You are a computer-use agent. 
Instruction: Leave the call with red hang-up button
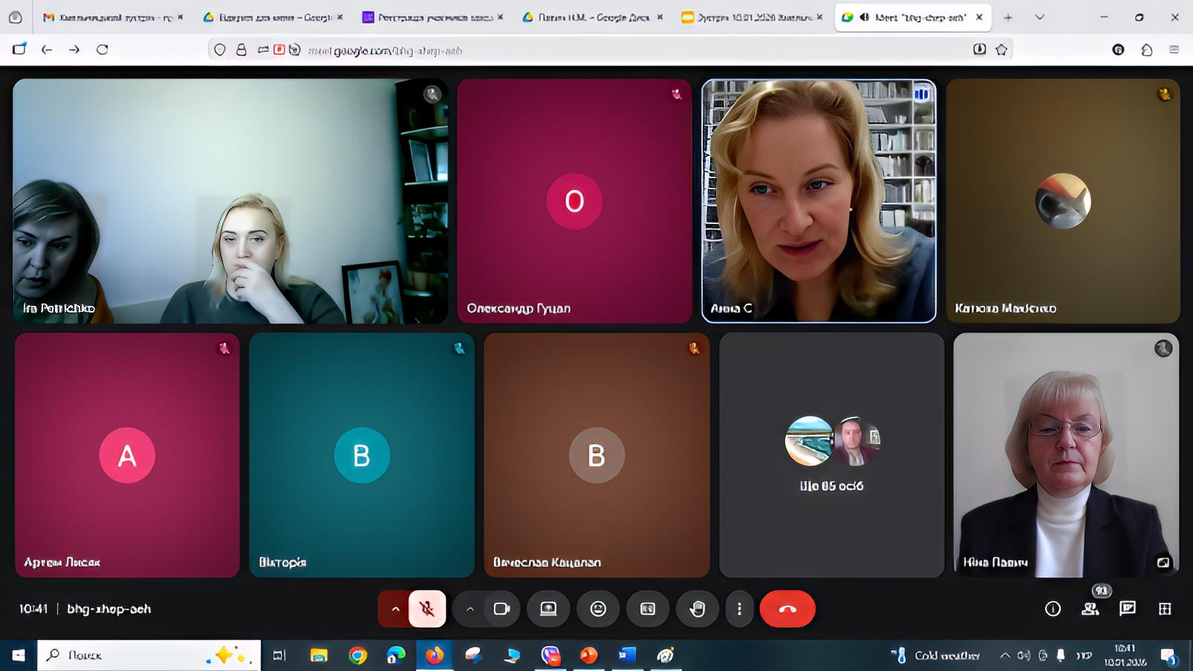tap(787, 609)
